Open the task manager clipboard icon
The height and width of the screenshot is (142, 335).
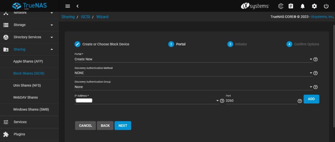[291, 6]
